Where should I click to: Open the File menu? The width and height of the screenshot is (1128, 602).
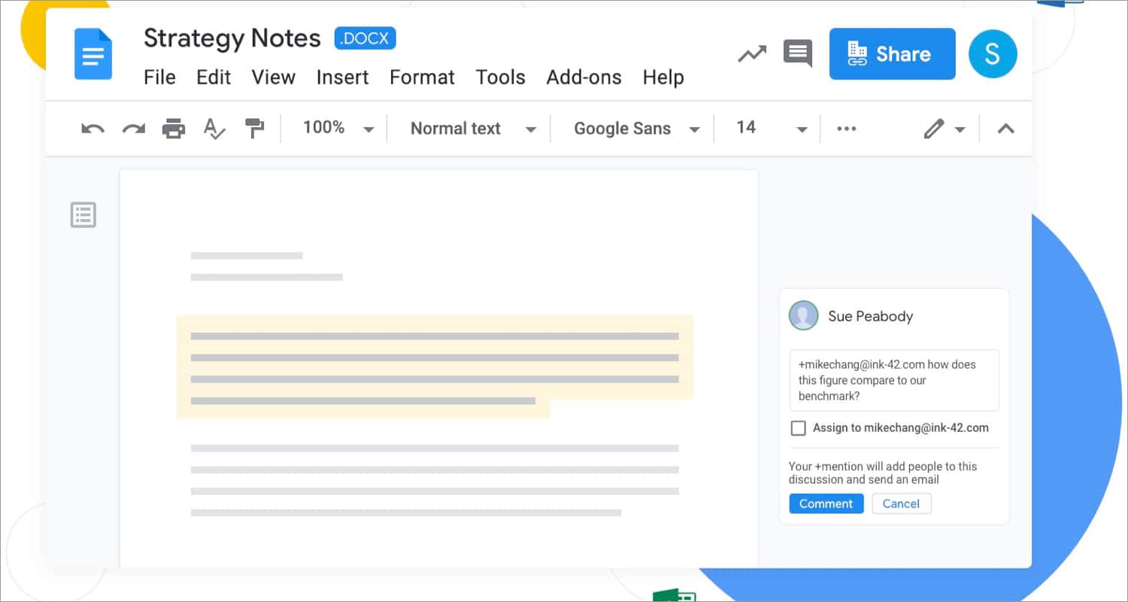(159, 78)
